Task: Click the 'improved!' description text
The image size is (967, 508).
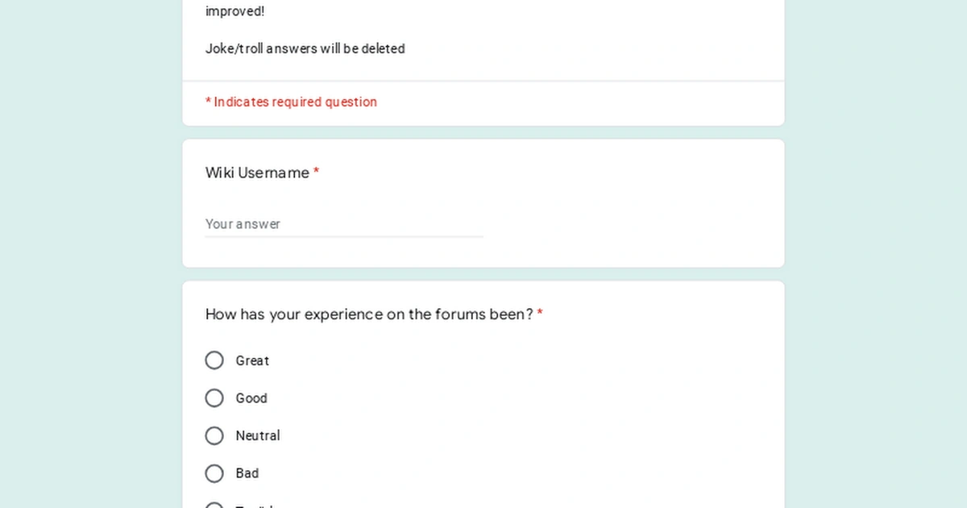Action: (x=234, y=11)
